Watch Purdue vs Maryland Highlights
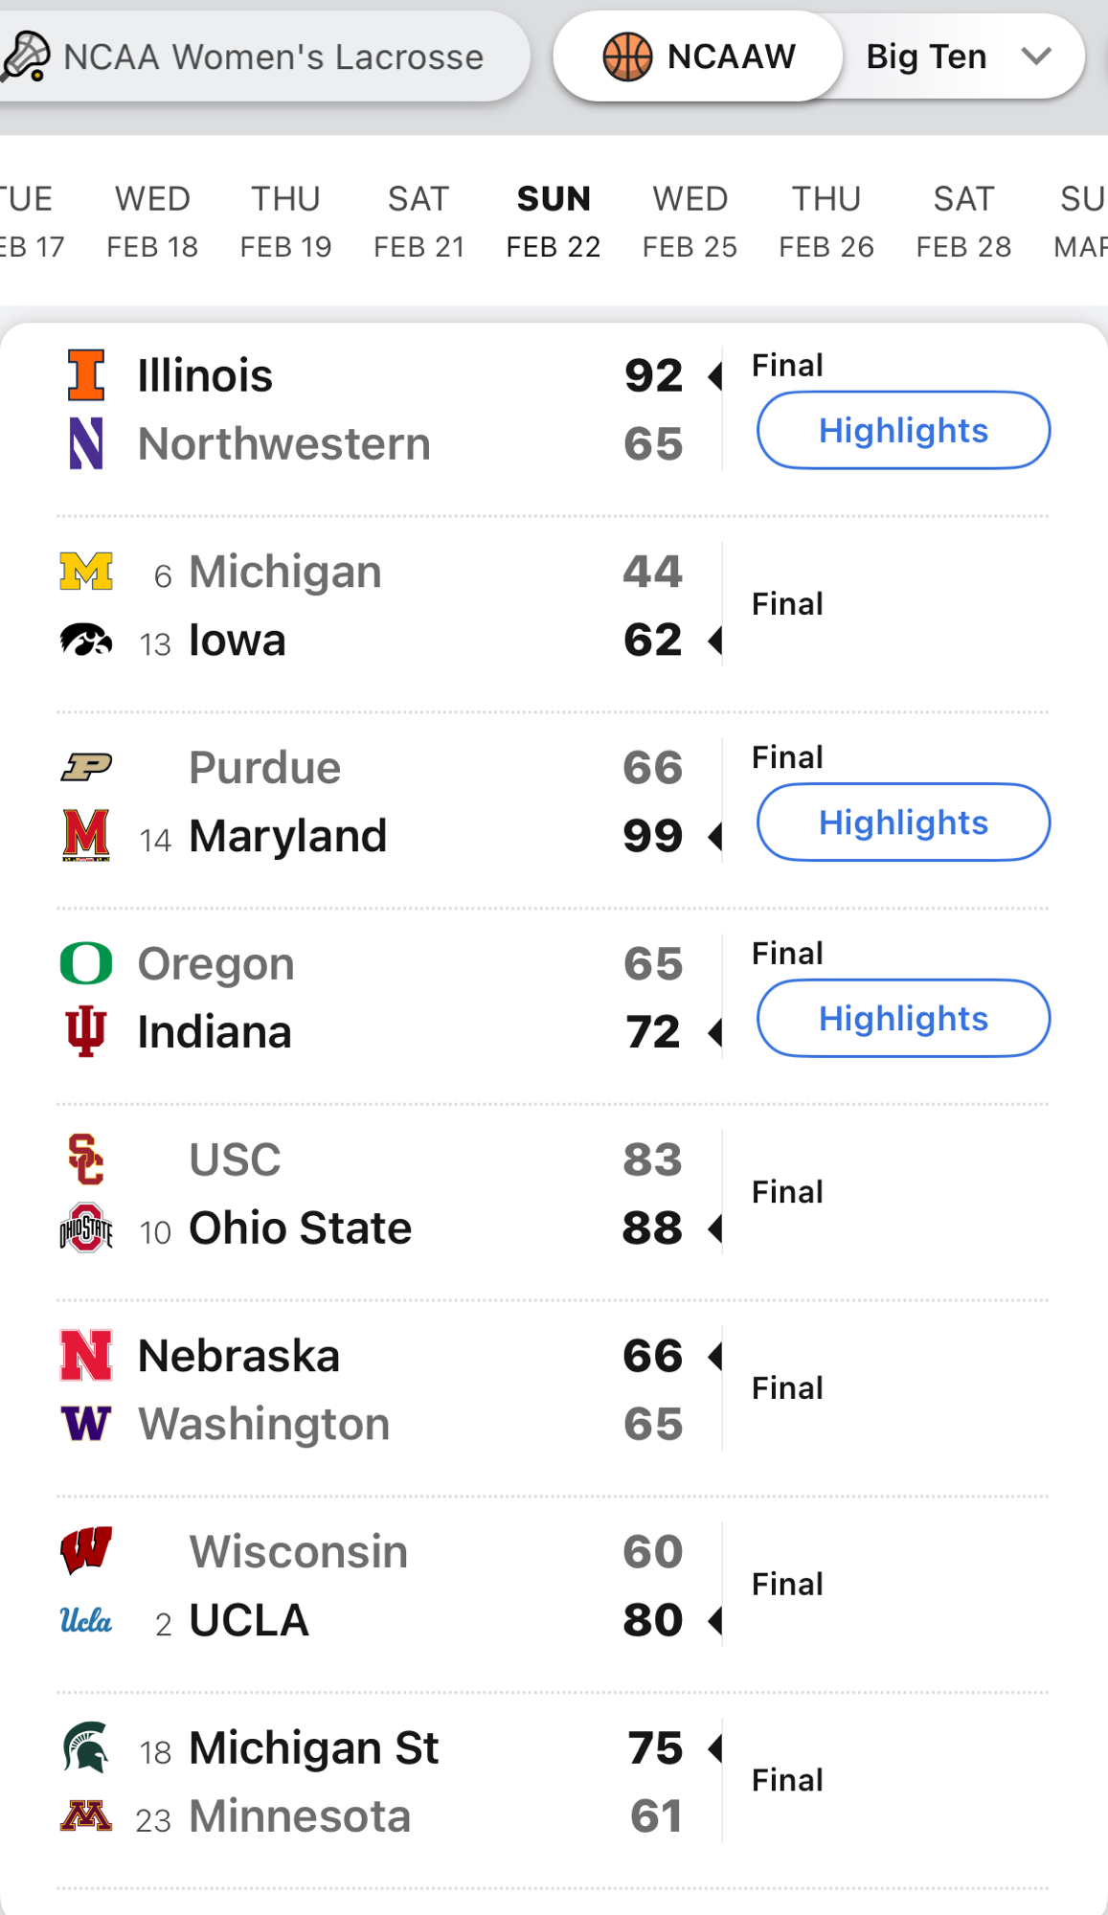This screenshot has width=1108, height=1915. pos(903,822)
